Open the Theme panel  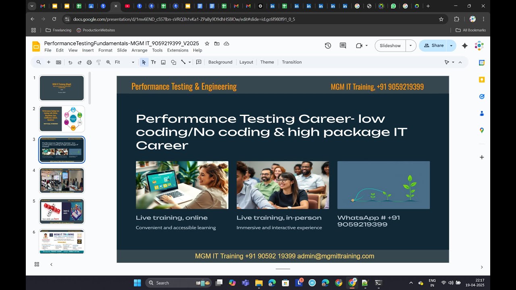267,62
